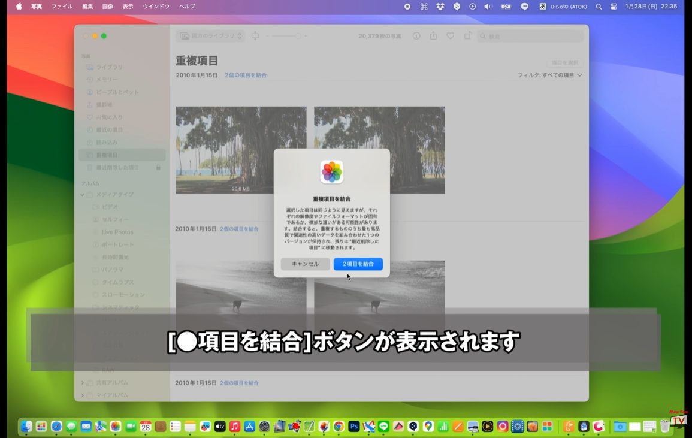Open Launchpad from the Dock
This screenshot has width=692, height=438.
[x=41, y=426]
